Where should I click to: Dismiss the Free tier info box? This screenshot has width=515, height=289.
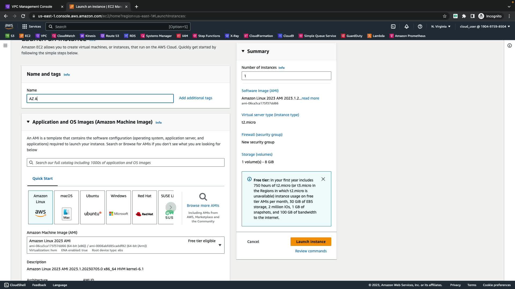pos(323,179)
